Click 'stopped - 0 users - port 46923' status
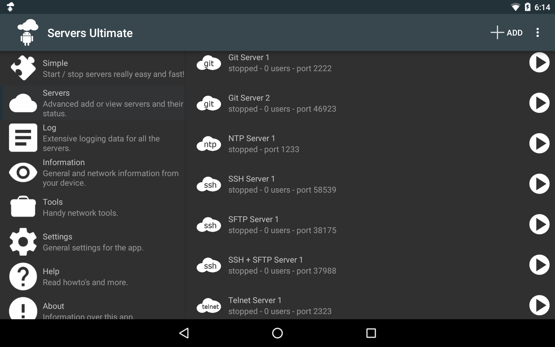 pos(282,109)
